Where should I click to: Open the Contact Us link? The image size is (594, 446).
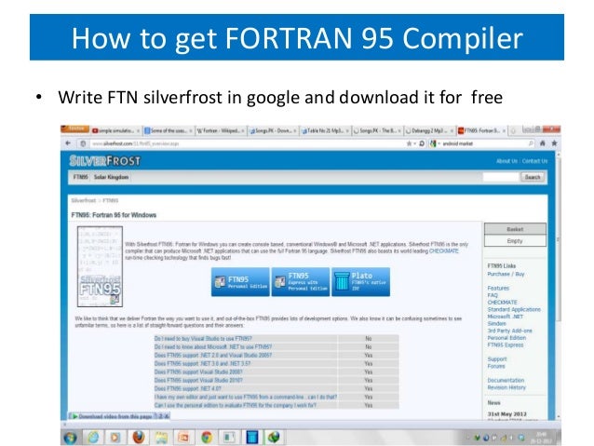pyautogui.click(x=534, y=161)
